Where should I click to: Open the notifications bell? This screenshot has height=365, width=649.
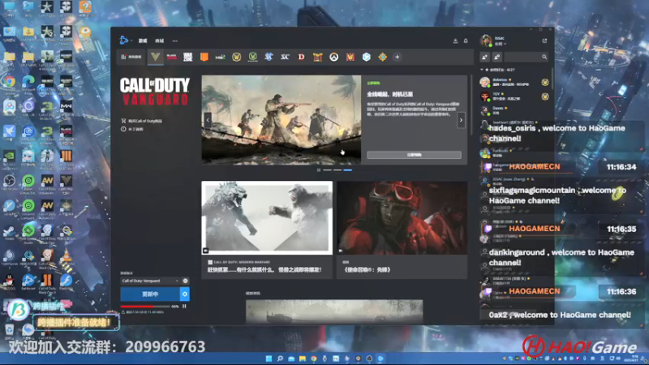pos(466,41)
